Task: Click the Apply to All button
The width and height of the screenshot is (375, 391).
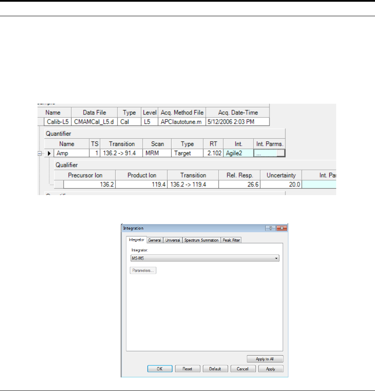Action: (x=265, y=359)
